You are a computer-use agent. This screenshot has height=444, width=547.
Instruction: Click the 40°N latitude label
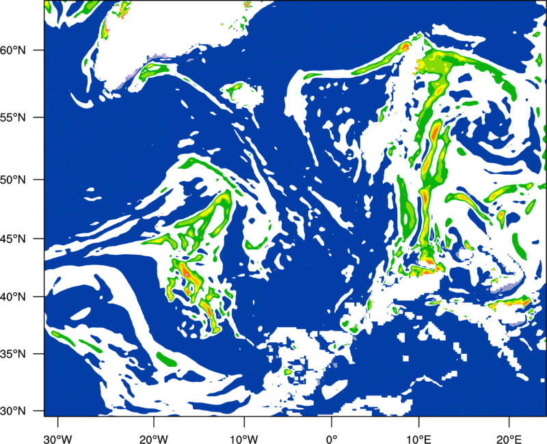(13, 297)
